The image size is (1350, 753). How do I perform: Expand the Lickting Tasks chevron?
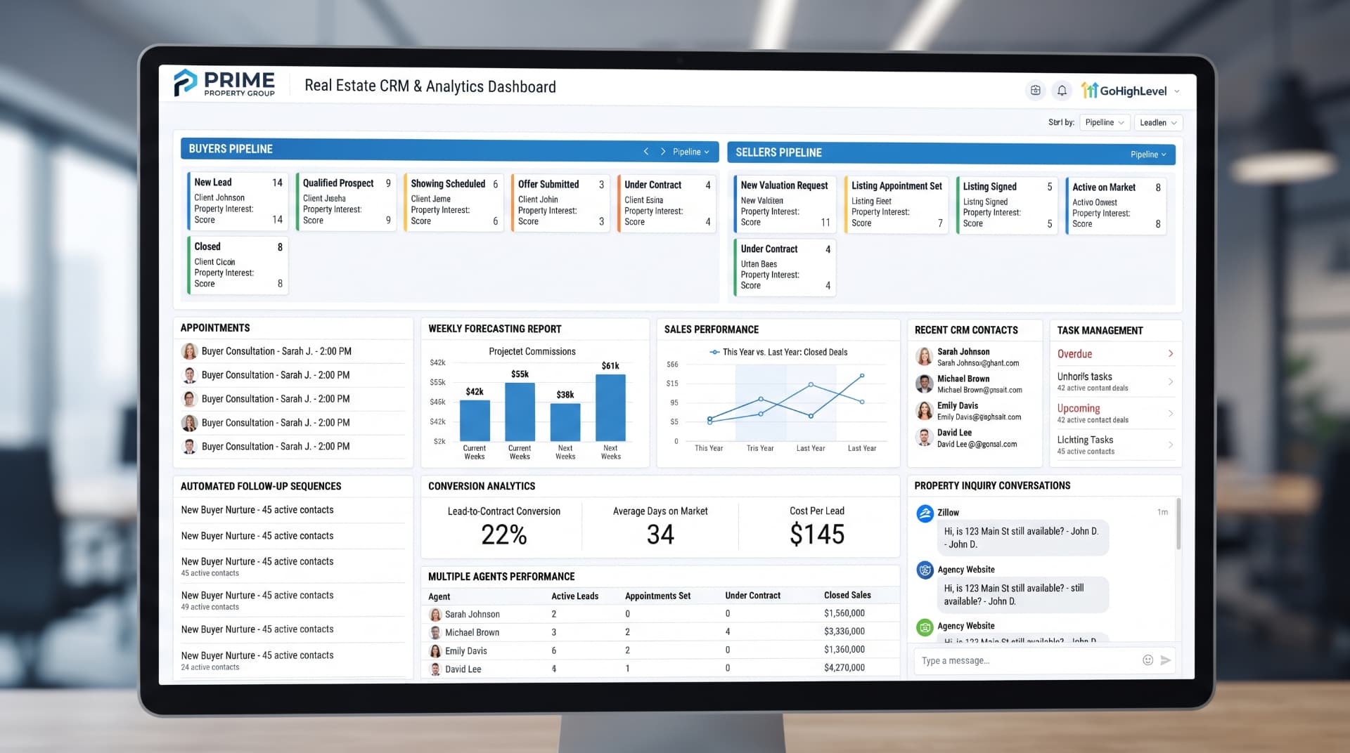click(x=1171, y=445)
